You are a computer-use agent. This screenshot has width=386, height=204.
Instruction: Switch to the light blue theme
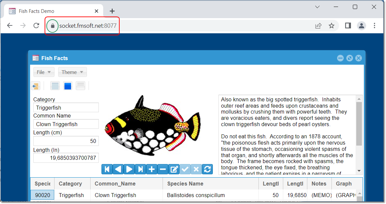click(55, 86)
